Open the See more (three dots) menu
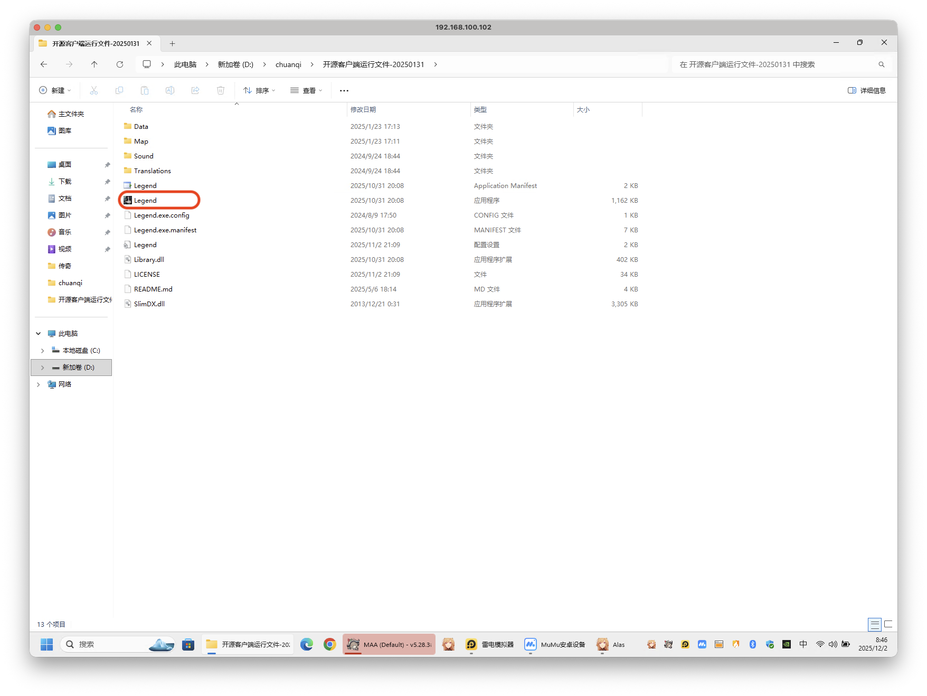Screen dimensions: 927x696 click(x=344, y=90)
